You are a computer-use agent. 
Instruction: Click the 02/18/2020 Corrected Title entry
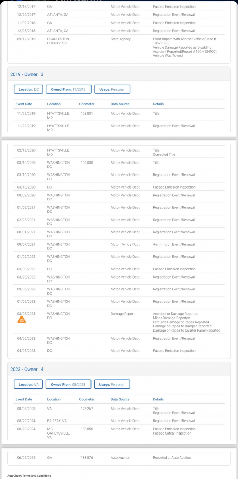[164, 155]
